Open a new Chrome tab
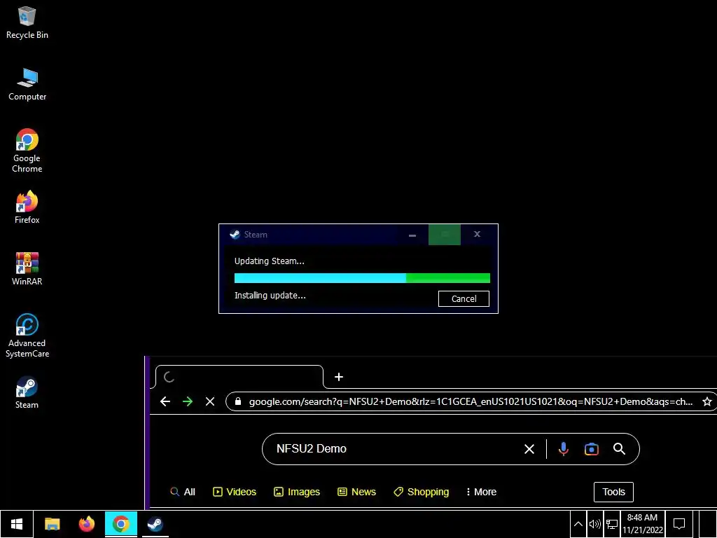The height and width of the screenshot is (538, 717). click(x=338, y=377)
